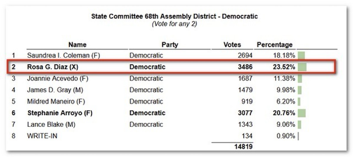Select the highlighted Rosa G. Diaz row
Viewport: 353px width, 157px height.
tap(172, 67)
